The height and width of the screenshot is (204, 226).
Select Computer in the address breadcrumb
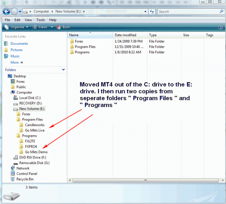pyautogui.click(x=41, y=11)
